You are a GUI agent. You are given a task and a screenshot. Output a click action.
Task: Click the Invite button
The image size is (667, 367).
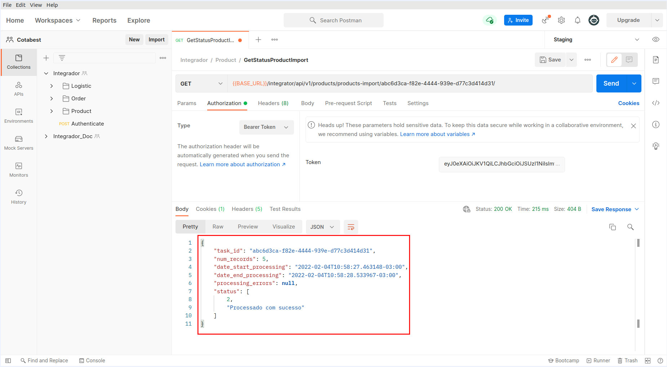[518, 20]
